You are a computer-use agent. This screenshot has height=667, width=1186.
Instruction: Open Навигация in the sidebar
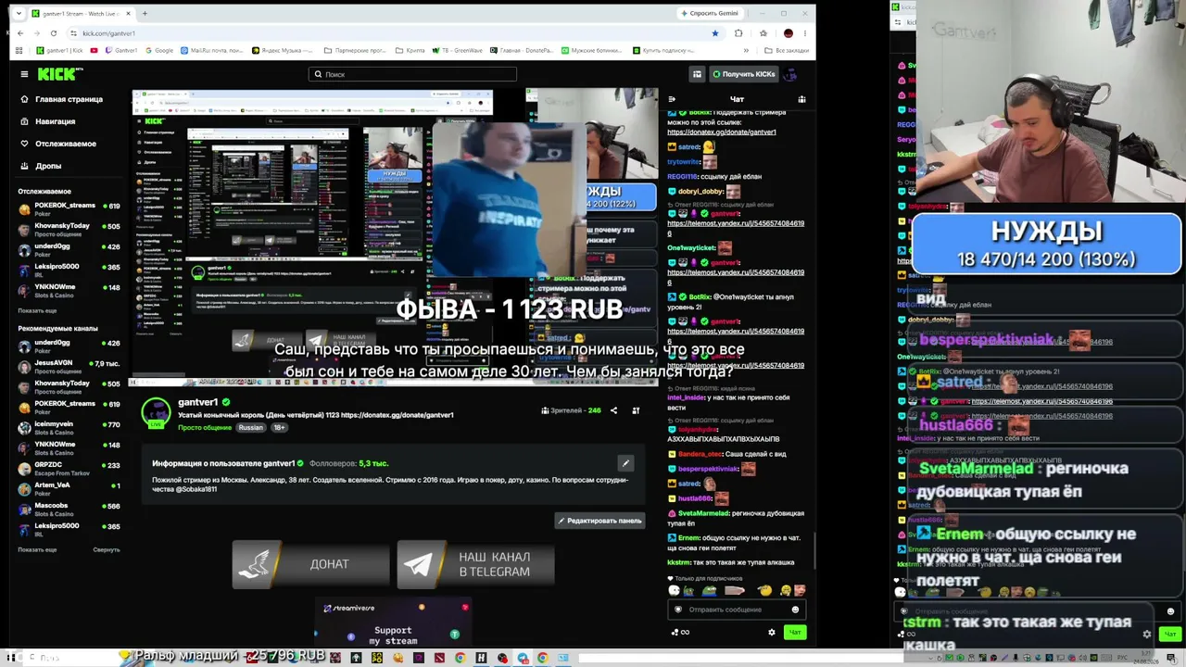[47, 121]
